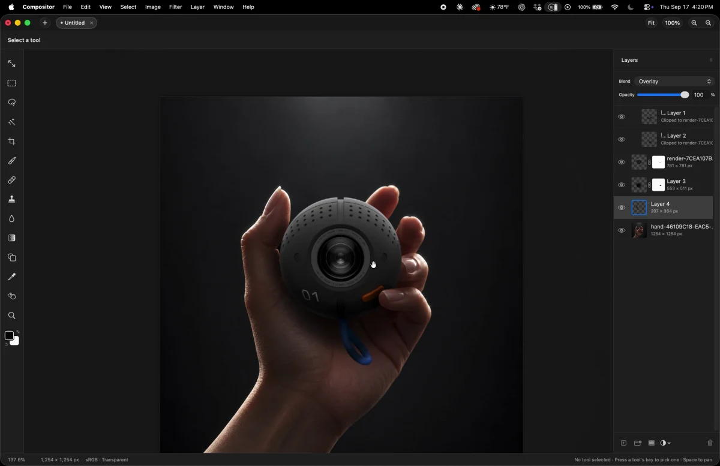The width and height of the screenshot is (720, 466).
Task: Select the Blur droplet tool
Action: coord(11,219)
